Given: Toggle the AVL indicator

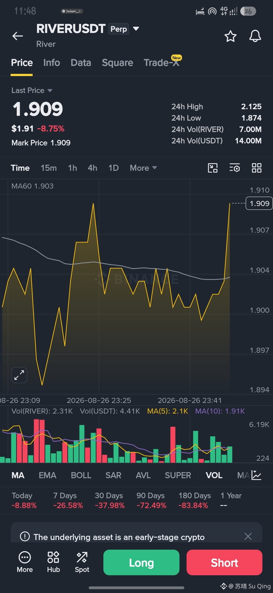Looking at the screenshot, I should [143, 475].
